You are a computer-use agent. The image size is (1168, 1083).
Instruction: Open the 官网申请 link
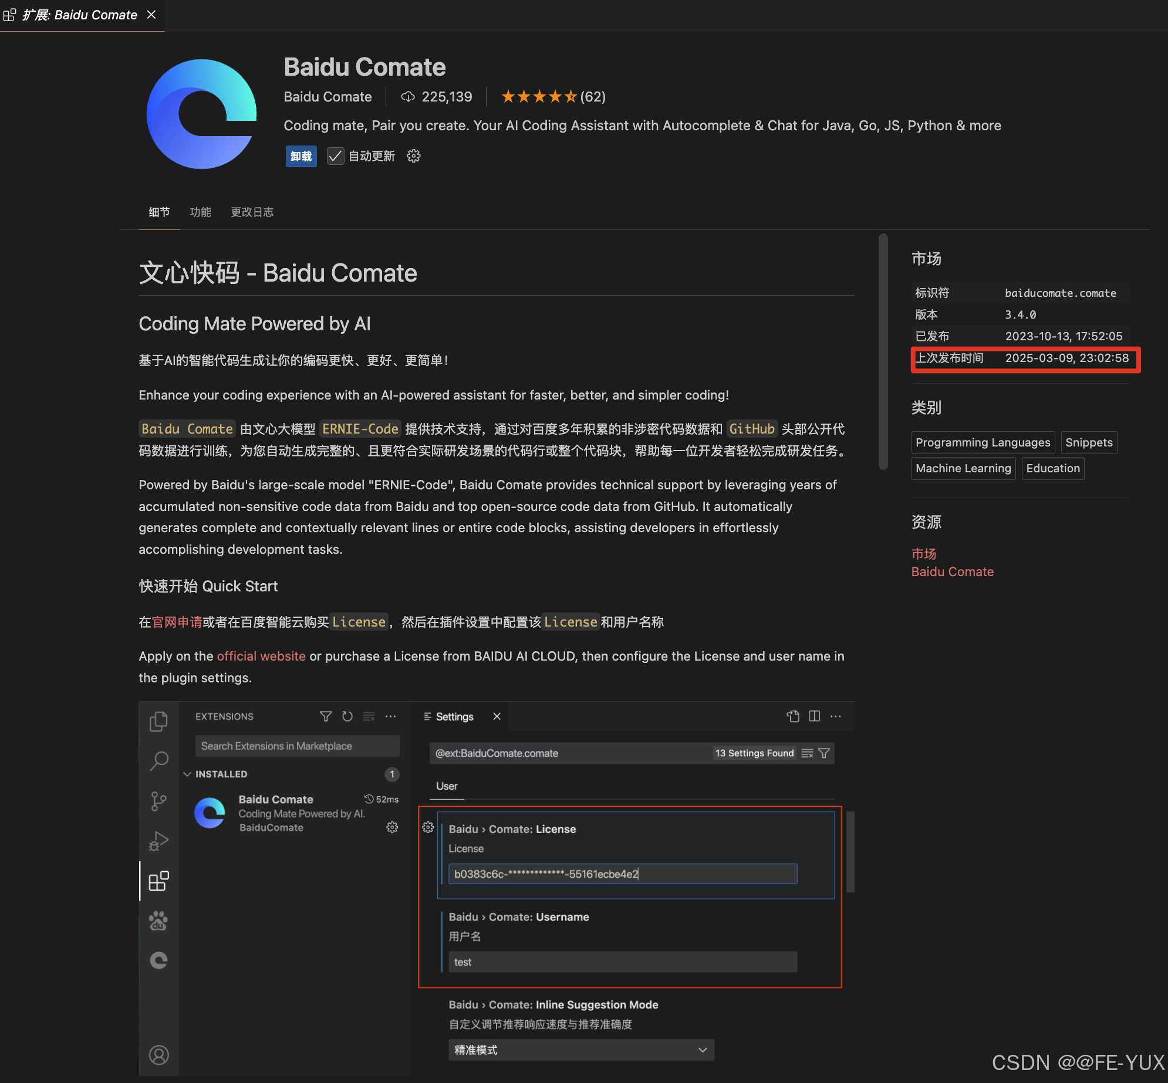(x=177, y=622)
